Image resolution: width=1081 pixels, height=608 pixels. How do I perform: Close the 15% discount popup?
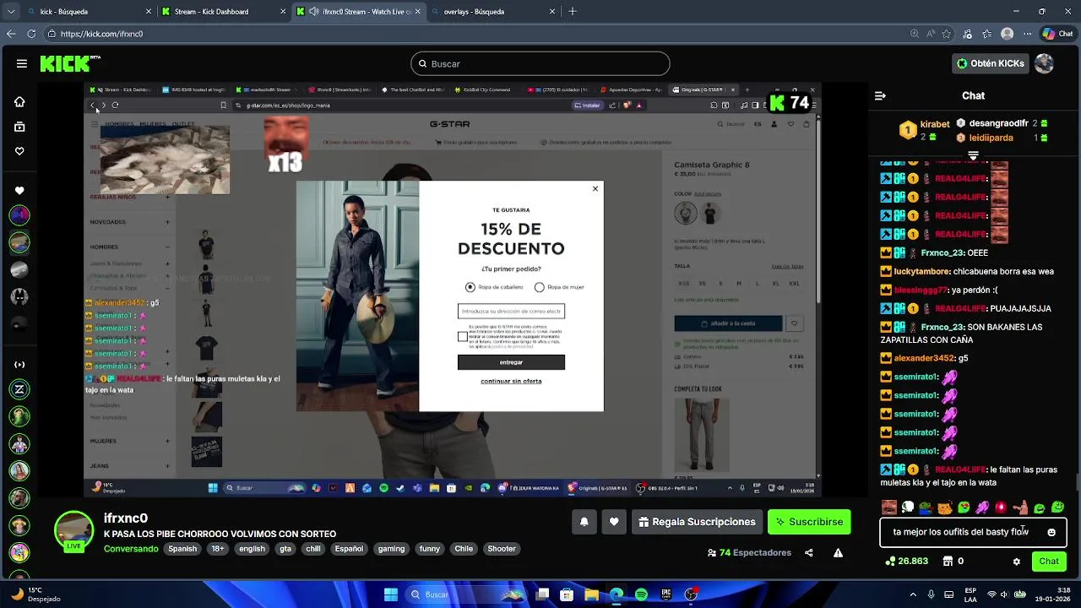(x=595, y=188)
